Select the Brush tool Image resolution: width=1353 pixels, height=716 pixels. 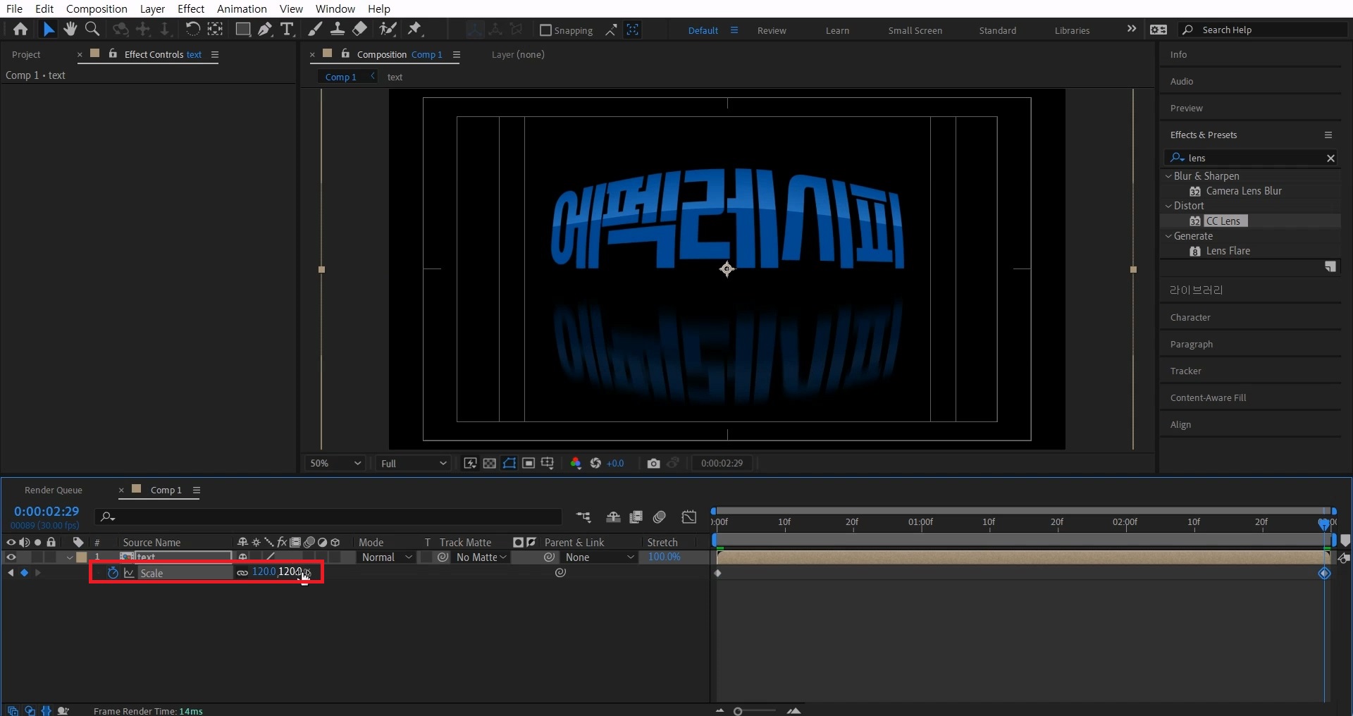tap(315, 29)
